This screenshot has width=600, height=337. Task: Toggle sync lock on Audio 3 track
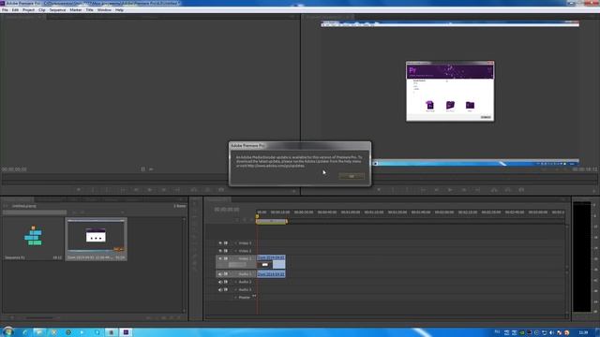pos(226,289)
